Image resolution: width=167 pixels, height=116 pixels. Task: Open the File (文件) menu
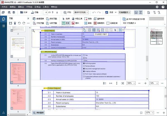click(4, 7)
